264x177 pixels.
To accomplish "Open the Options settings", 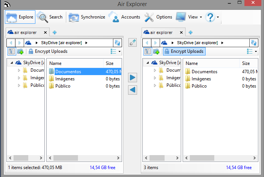I will coord(158,17).
